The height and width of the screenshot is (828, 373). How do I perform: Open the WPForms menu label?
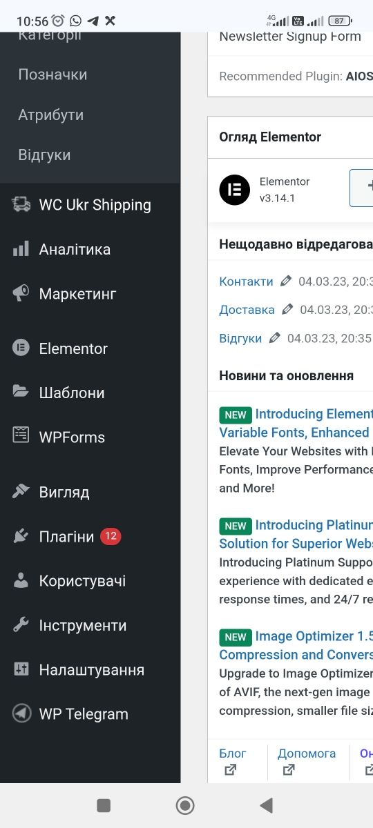[x=72, y=437]
